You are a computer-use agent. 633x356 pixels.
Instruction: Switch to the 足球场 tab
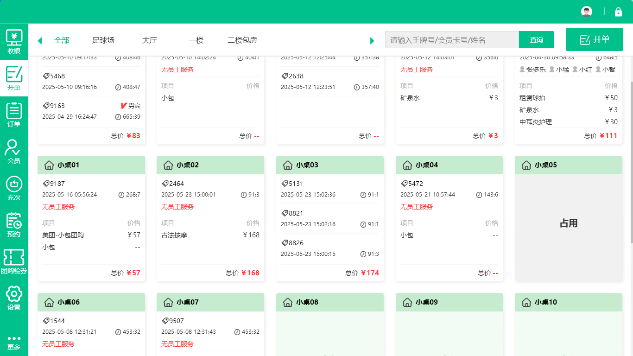point(104,40)
